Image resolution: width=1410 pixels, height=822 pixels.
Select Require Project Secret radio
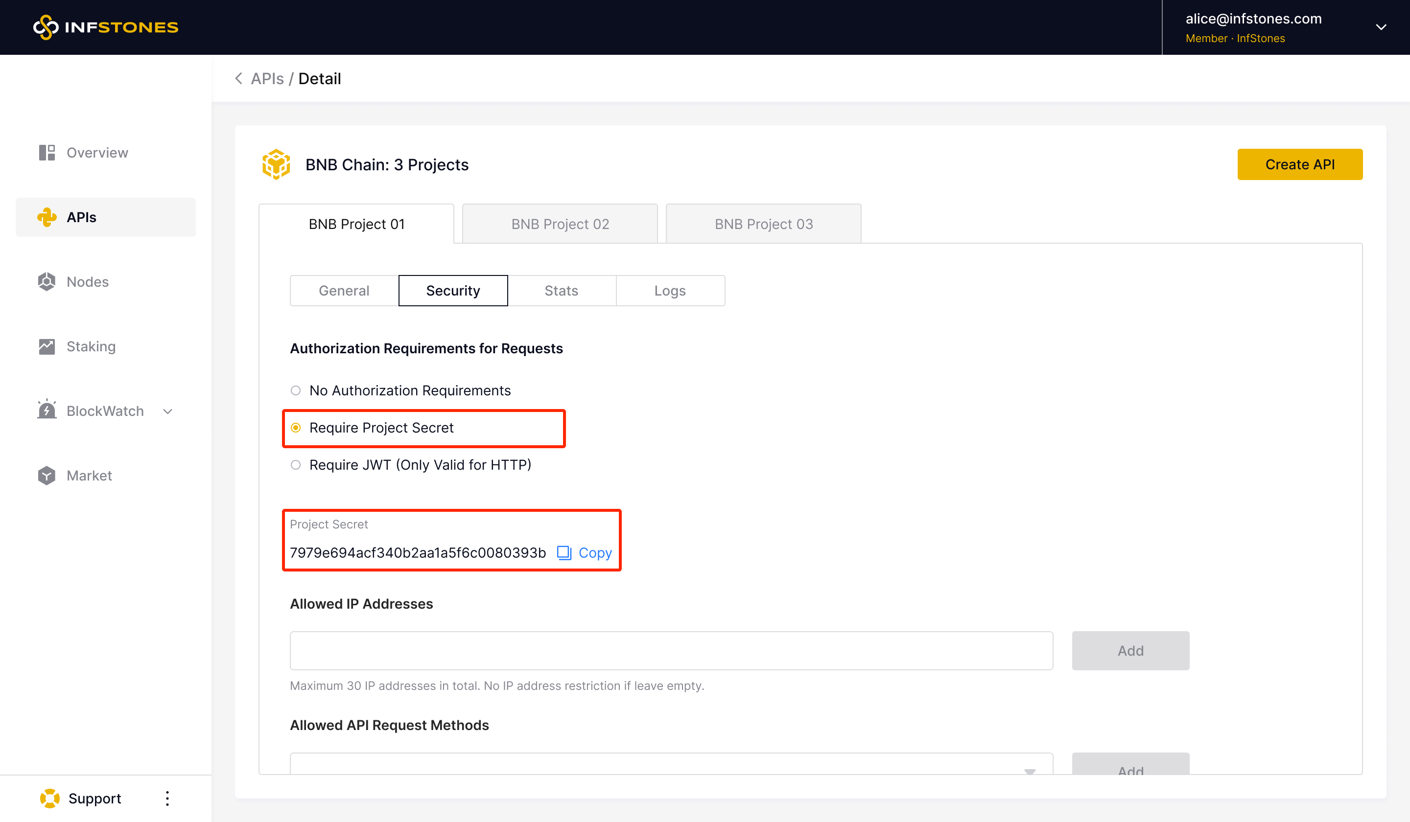(296, 428)
